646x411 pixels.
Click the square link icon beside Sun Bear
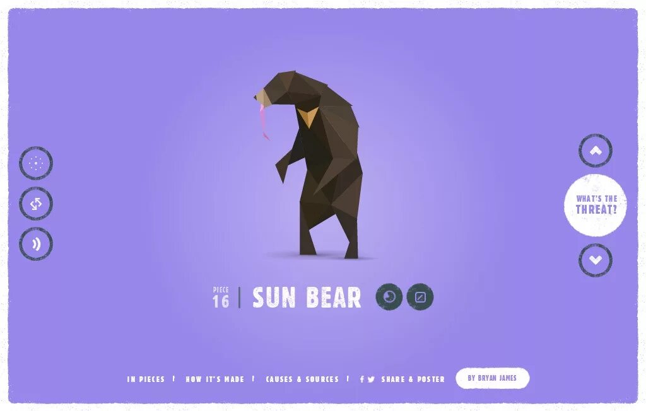coord(420,296)
